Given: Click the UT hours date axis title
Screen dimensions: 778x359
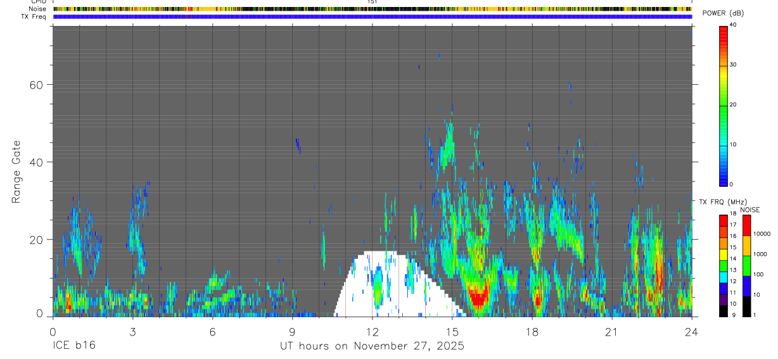Looking at the screenshot, I should (x=373, y=346).
